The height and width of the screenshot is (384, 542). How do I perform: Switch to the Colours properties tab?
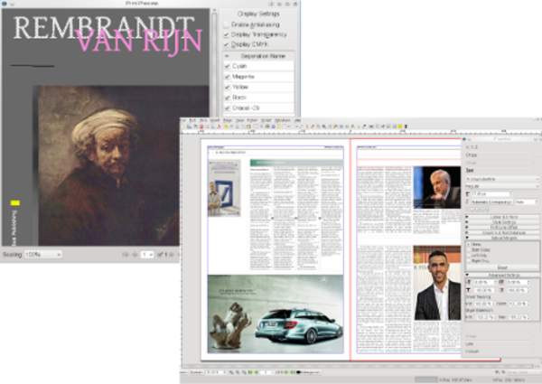[472, 351]
